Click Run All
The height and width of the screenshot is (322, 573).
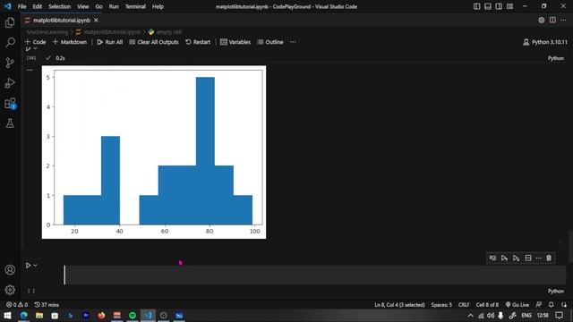pyautogui.click(x=109, y=42)
